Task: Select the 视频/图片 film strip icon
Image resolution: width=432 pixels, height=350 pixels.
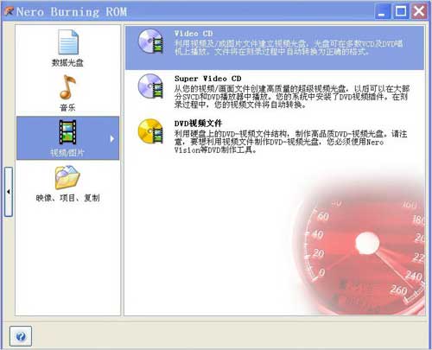Action: [x=67, y=132]
